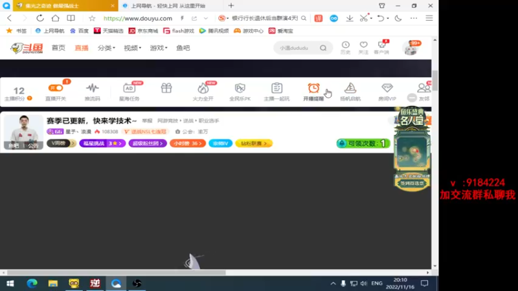This screenshot has height=291, width=518.
Task: Launch Microsoft Edge from the taskbar
Action: 32,283
